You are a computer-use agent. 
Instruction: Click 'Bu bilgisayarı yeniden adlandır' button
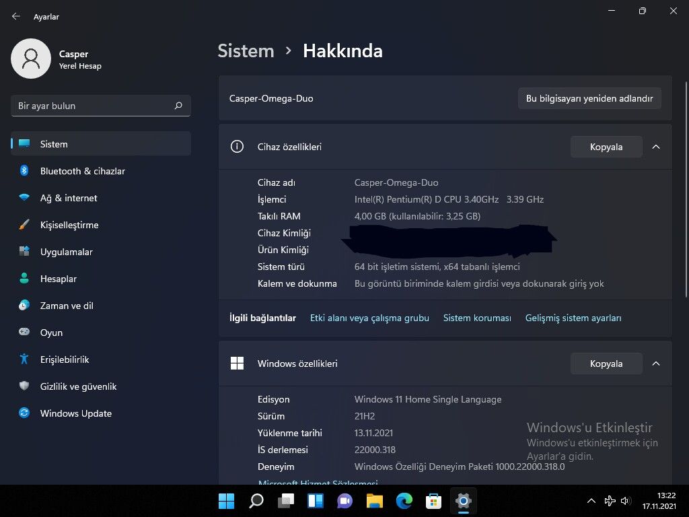589,98
